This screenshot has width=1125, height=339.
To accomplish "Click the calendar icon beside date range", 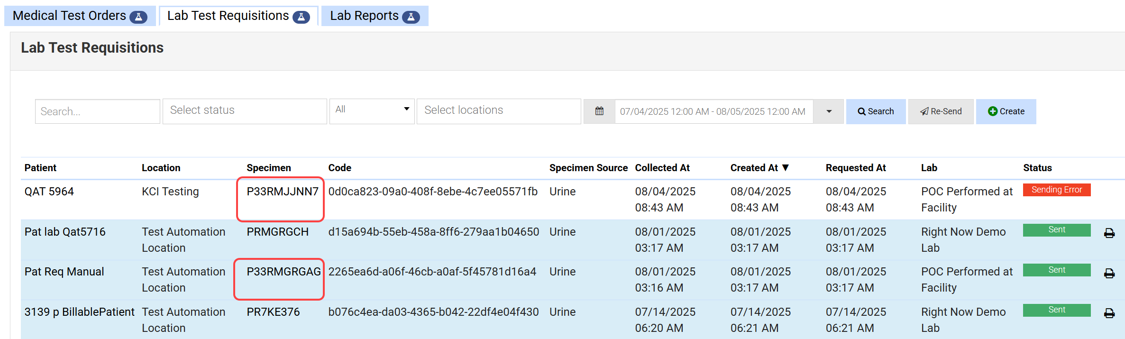I will coord(599,111).
